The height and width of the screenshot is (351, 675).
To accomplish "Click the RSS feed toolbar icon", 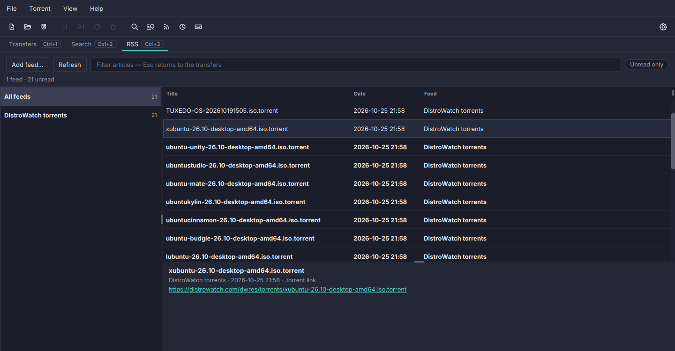I will pos(166,27).
